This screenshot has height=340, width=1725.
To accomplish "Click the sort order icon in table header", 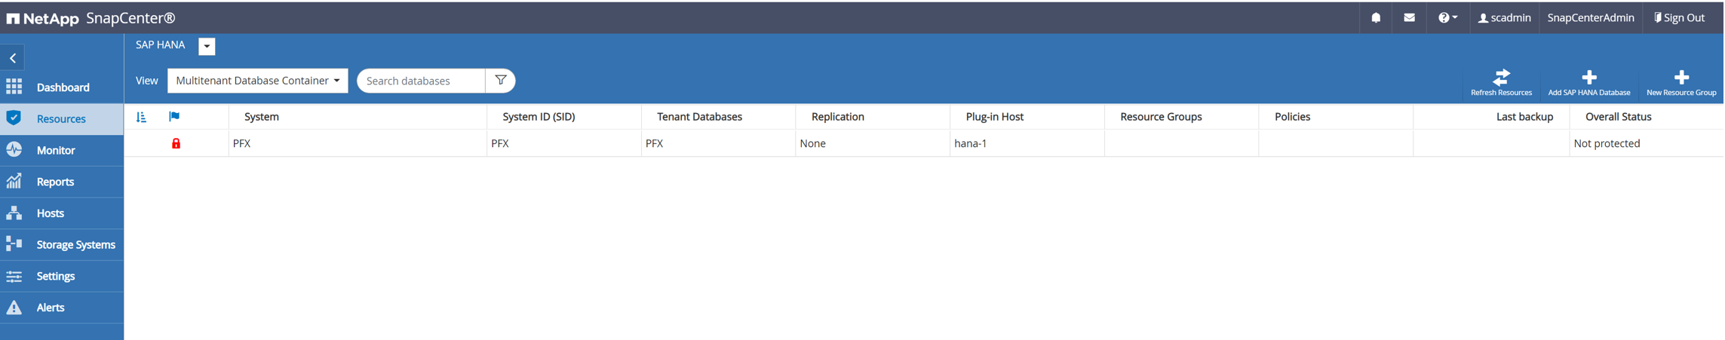I will 141,117.
